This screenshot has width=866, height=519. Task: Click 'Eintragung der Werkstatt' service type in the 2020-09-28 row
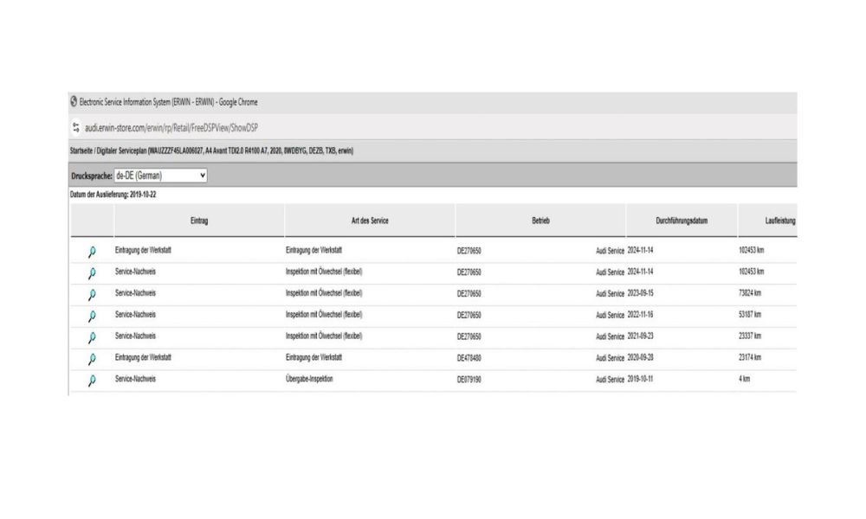[x=313, y=357]
